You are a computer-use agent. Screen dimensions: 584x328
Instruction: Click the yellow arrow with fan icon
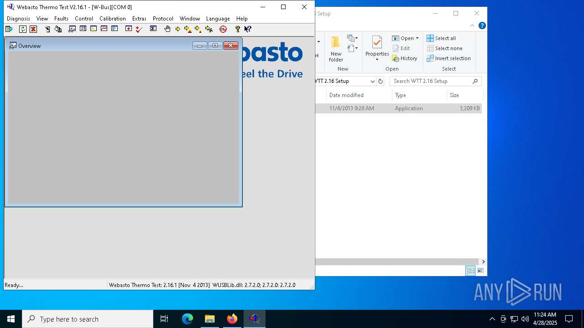pyautogui.click(x=209, y=29)
